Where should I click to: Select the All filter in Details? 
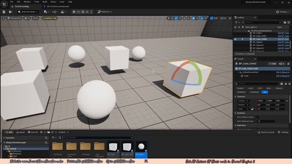pos(265,92)
